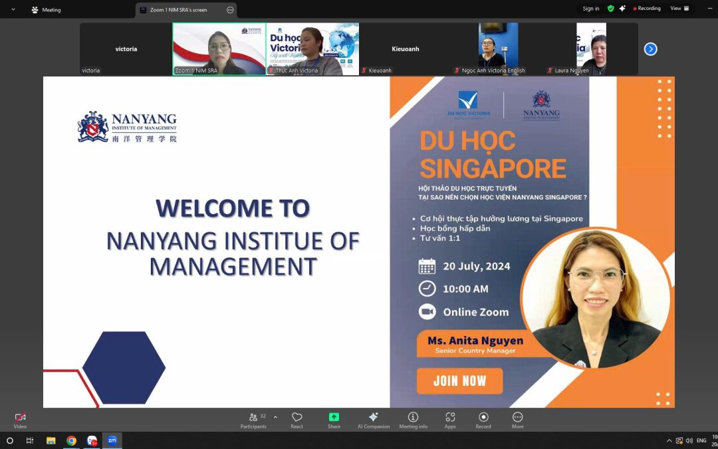The image size is (718, 449).
Task: Select the victoria participant tile
Action: 126,49
